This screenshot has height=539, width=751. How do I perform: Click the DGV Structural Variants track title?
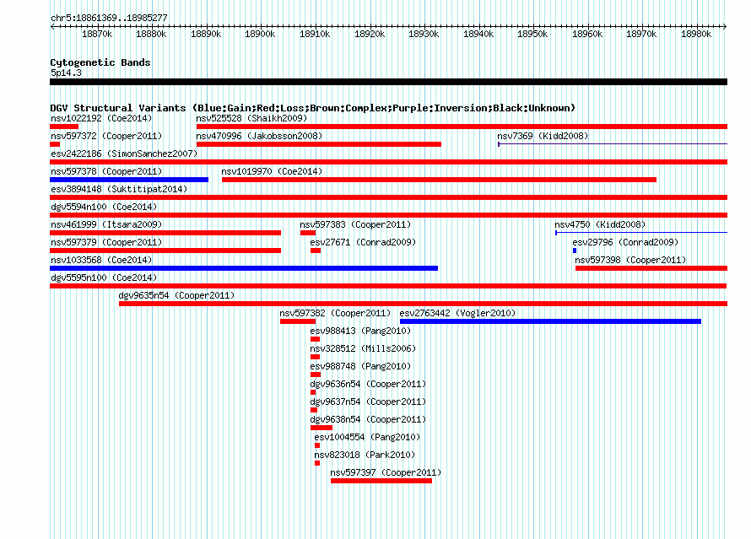click(x=313, y=108)
